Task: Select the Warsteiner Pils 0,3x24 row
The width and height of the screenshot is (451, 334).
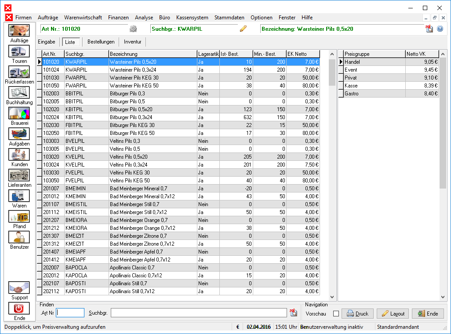Action: pyautogui.click(x=178, y=69)
